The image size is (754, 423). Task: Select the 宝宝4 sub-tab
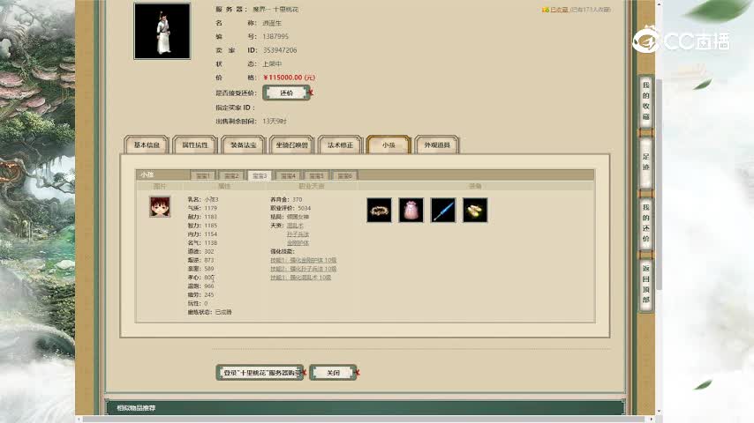[x=288, y=175]
